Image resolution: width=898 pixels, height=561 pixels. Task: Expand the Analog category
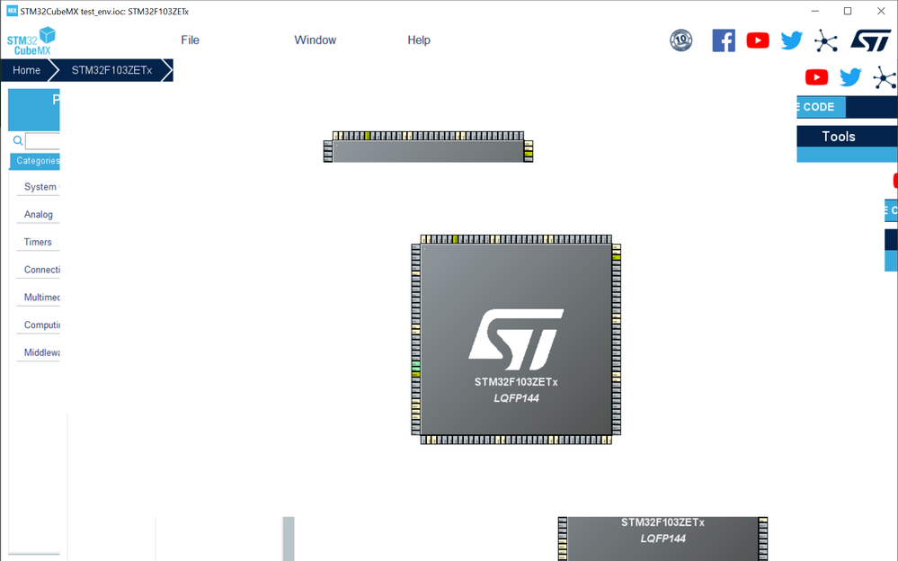click(39, 214)
